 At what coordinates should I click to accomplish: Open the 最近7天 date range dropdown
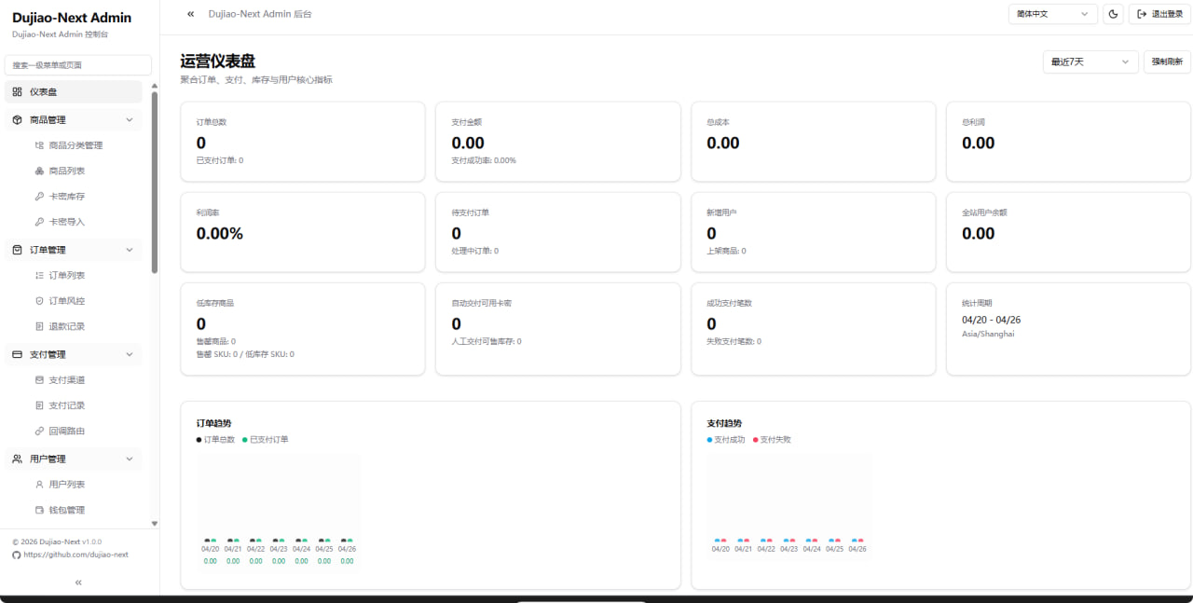[x=1090, y=62]
